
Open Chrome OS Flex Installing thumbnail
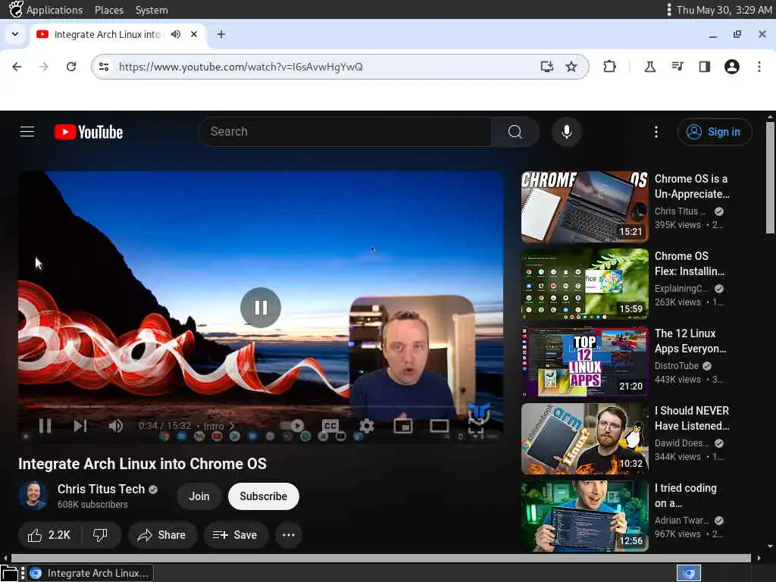[x=584, y=284]
